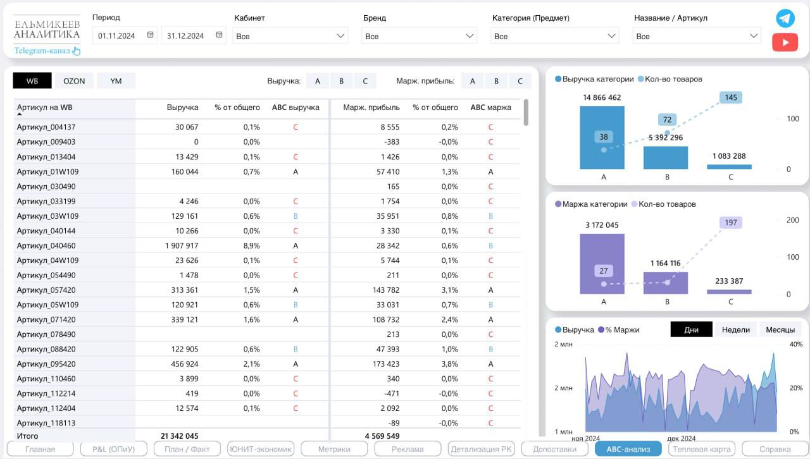The image size is (810, 459).
Task: Sort by the ABC выручка column header
Action: pyautogui.click(x=296, y=107)
